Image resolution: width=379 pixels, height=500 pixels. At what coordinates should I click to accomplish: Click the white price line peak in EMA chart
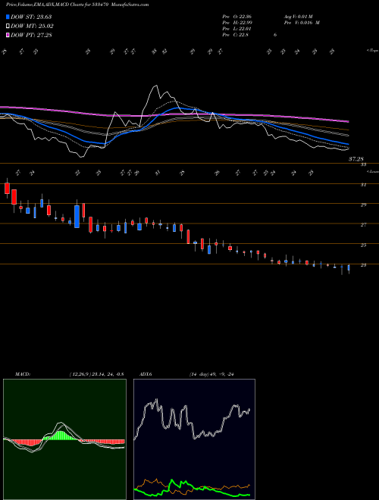(x=155, y=86)
